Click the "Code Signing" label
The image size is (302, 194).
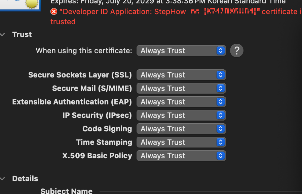click(x=107, y=129)
